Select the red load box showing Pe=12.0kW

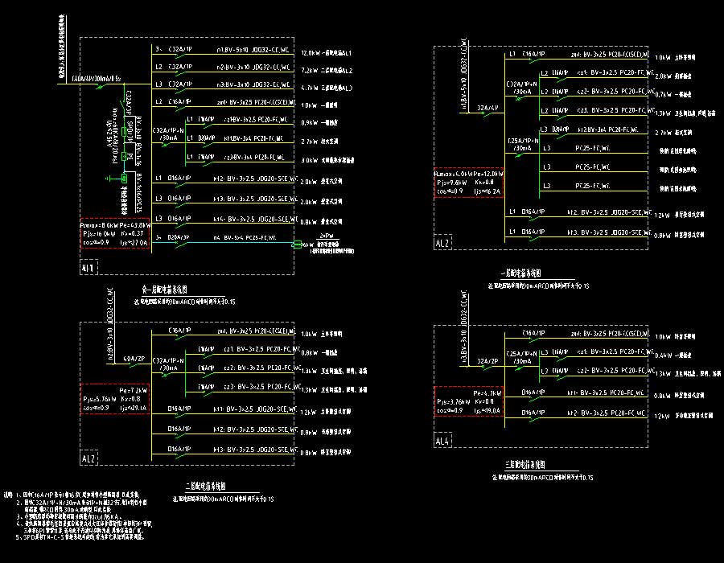[469, 183]
